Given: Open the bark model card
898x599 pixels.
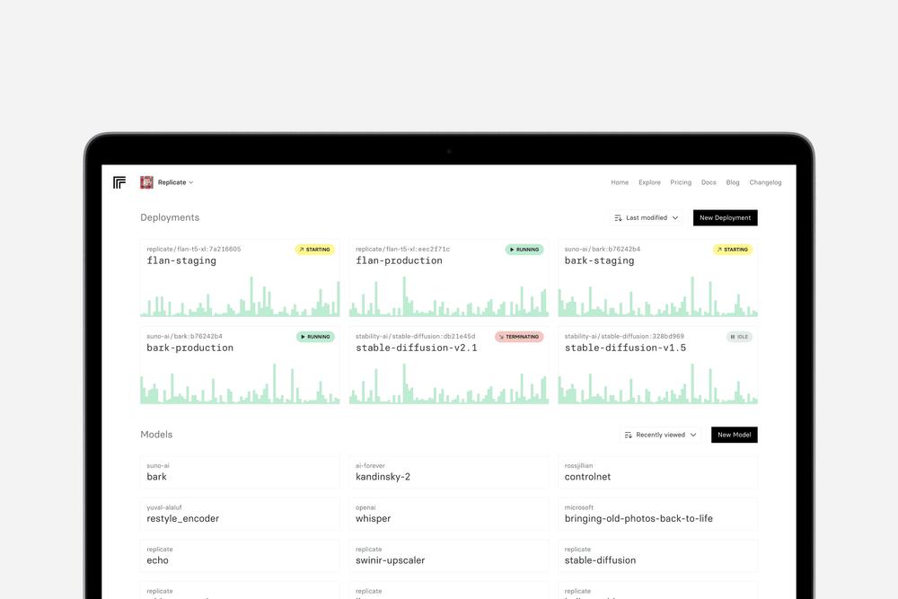Looking at the screenshot, I should 240,472.
